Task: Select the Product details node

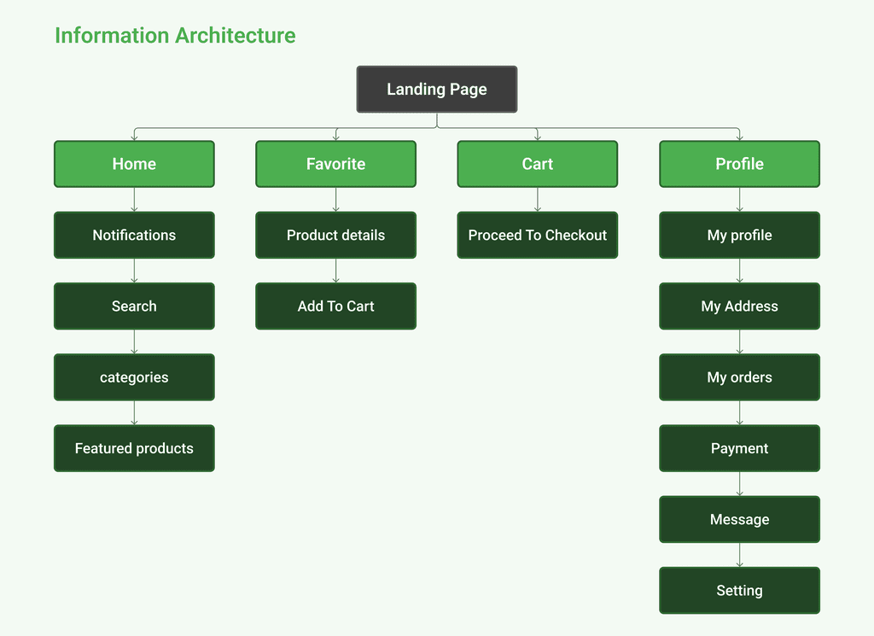Action: pyautogui.click(x=335, y=236)
